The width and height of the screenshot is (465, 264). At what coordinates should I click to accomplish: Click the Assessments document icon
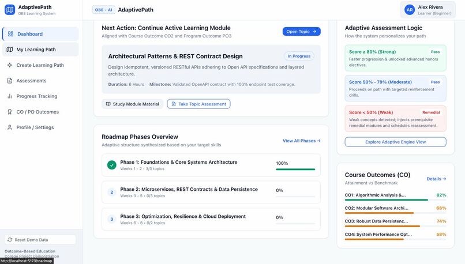click(x=10, y=81)
